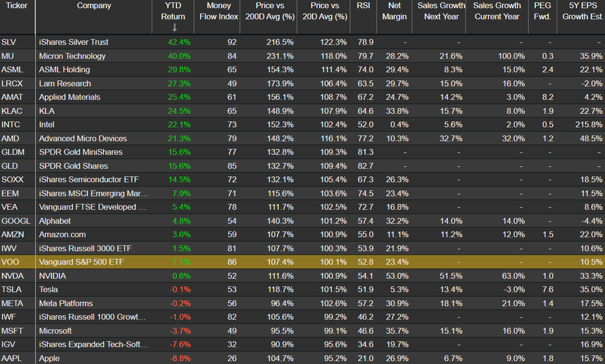The width and height of the screenshot is (605, 364).
Task: Select the SOXX ticker cell
Action: click(x=12, y=179)
